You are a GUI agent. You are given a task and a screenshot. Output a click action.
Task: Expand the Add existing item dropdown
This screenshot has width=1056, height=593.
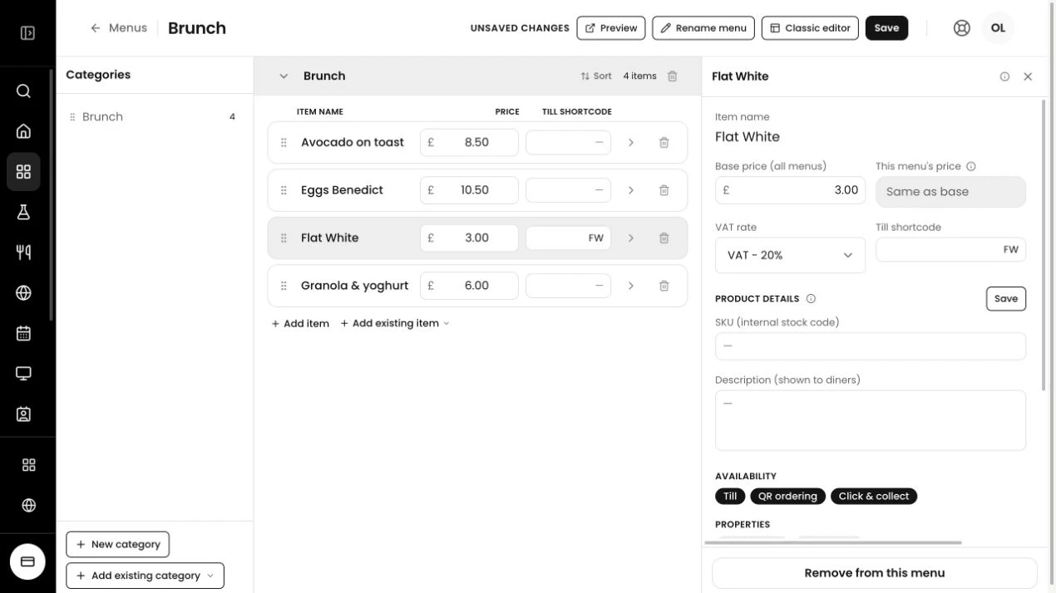(395, 324)
